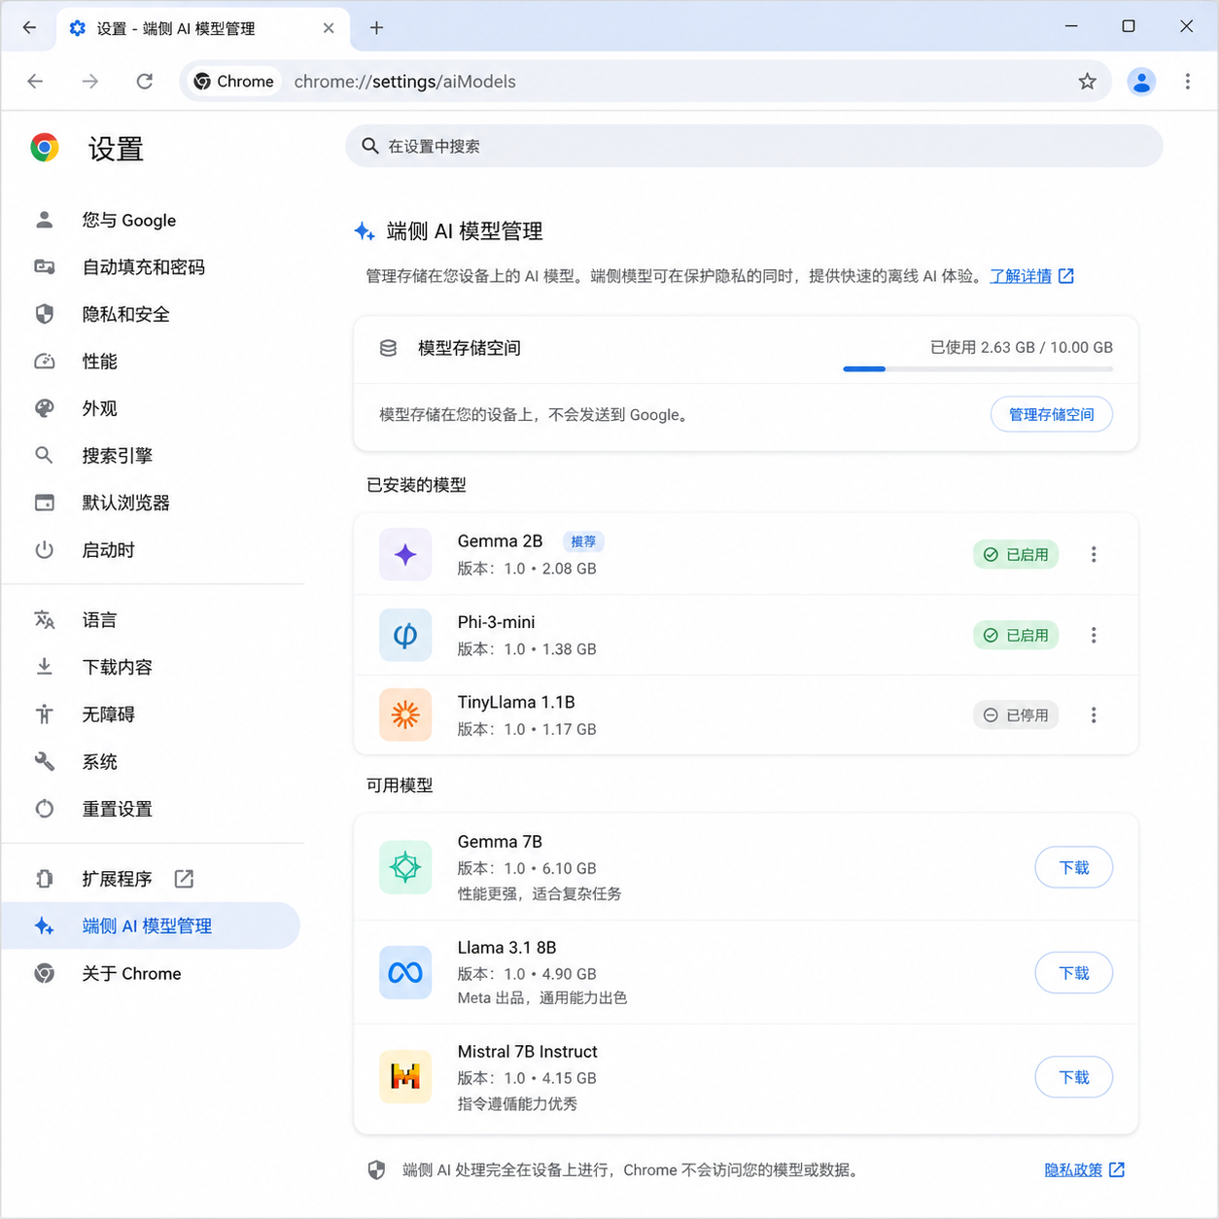Download the Mistral 7B Instruct model
This screenshot has width=1219, height=1219.
coord(1074,1077)
